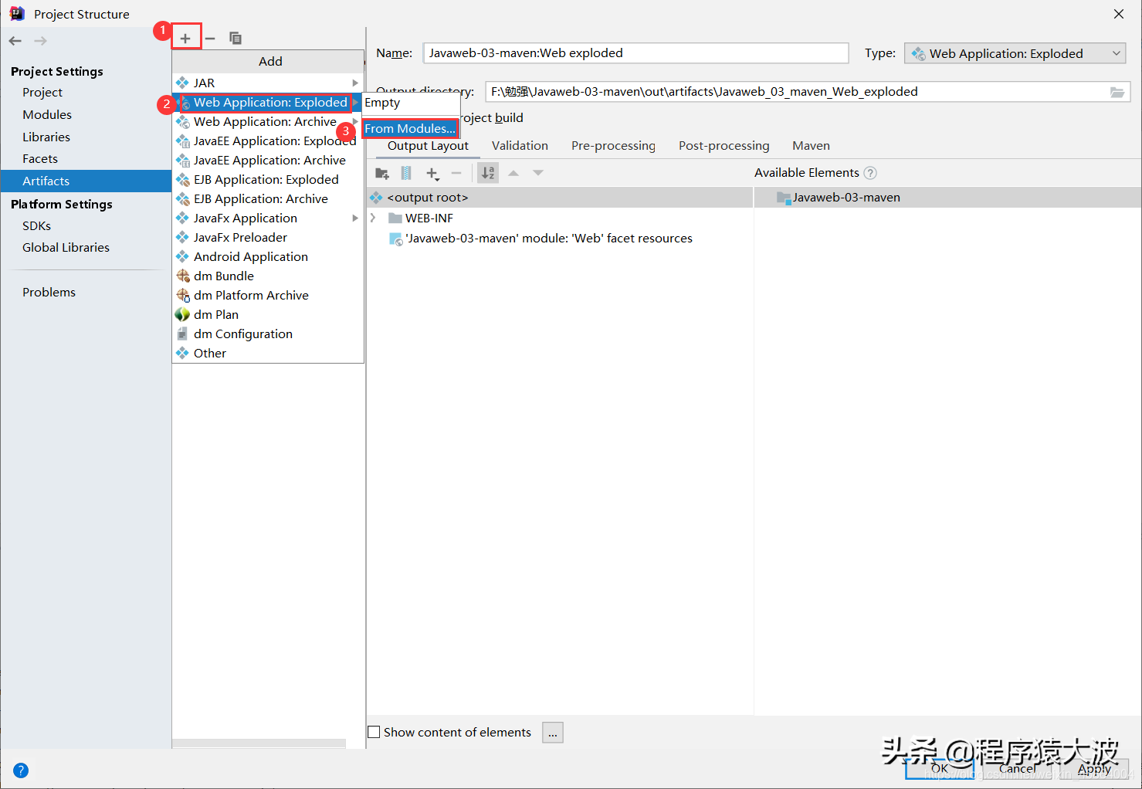Enable Show content of elements
Viewport: 1142px width, 789px height.
374,732
